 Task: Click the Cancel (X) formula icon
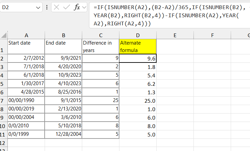56,7
